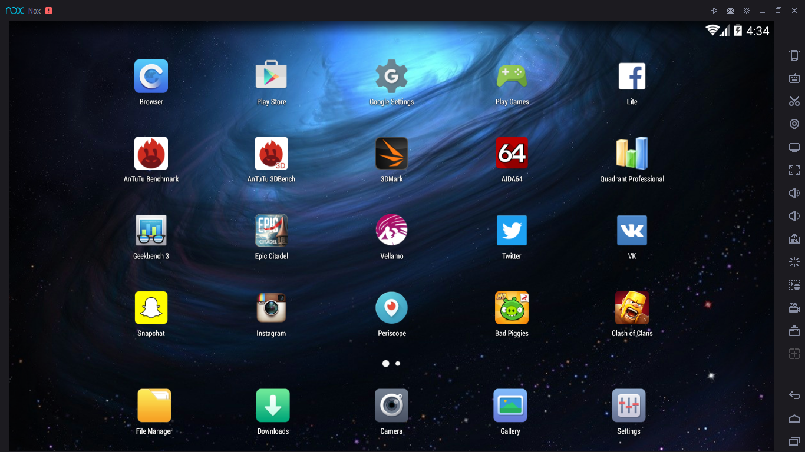Screen dimensions: 805x452
Task: Turn the volume down in sidebar
Action: (794, 216)
